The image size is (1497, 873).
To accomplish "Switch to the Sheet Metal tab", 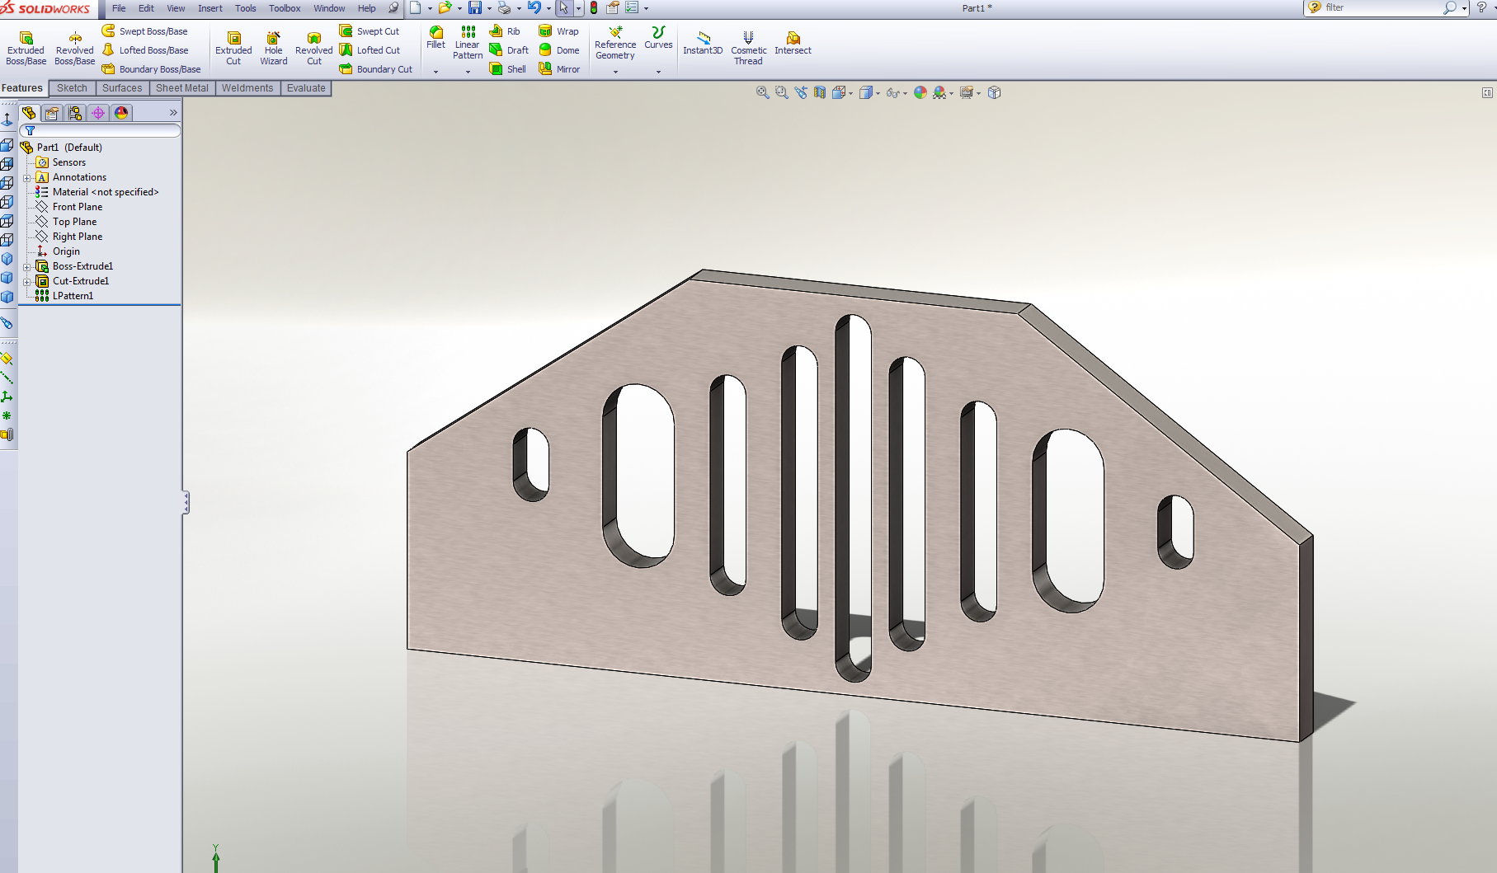I will [x=181, y=88].
